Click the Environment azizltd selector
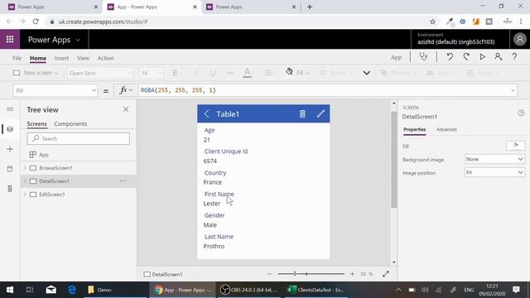This screenshot has height=298, width=530. click(455, 39)
